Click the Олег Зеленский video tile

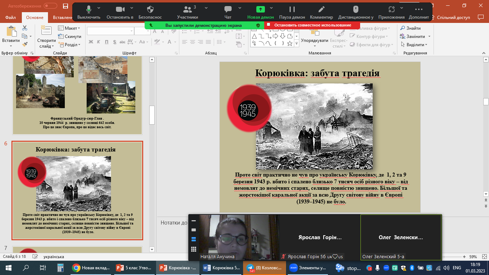point(401,237)
